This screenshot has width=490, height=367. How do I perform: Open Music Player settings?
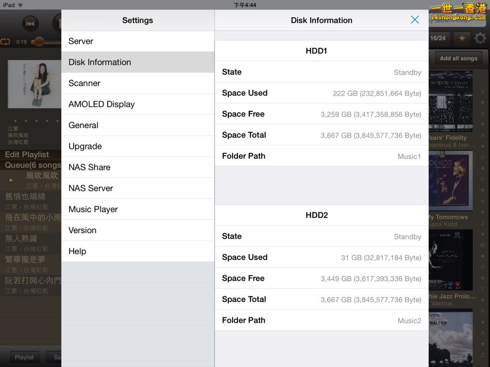tap(138, 209)
